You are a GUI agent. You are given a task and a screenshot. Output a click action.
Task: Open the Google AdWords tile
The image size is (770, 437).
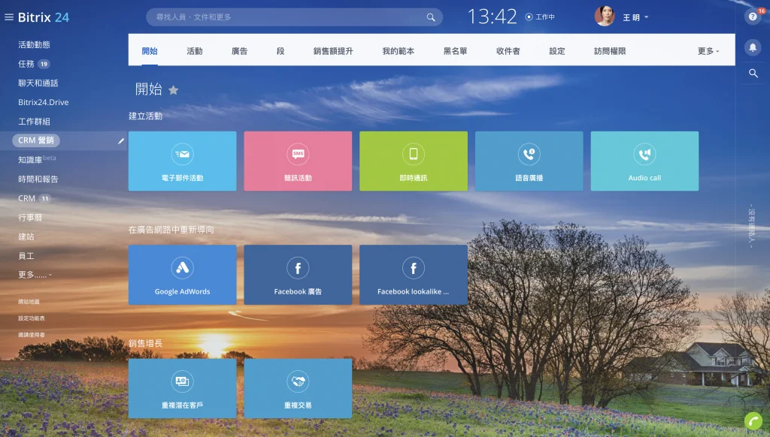click(182, 274)
